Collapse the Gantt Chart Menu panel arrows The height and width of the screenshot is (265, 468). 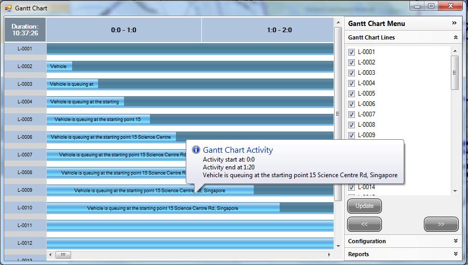click(x=455, y=23)
